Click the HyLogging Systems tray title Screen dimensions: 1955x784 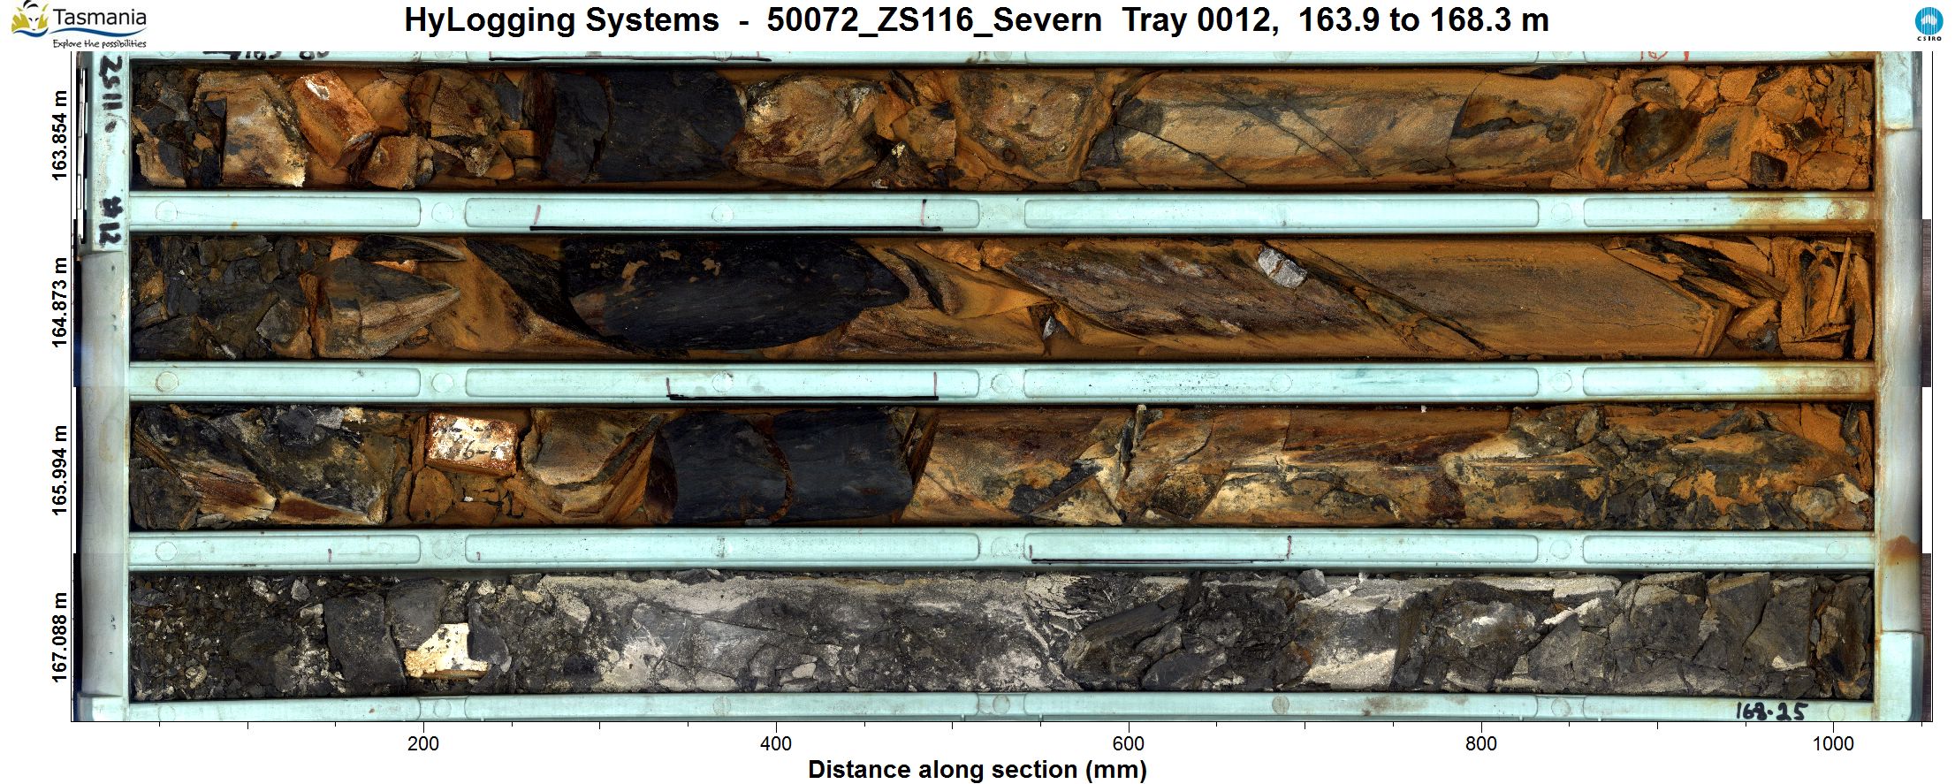(976, 20)
